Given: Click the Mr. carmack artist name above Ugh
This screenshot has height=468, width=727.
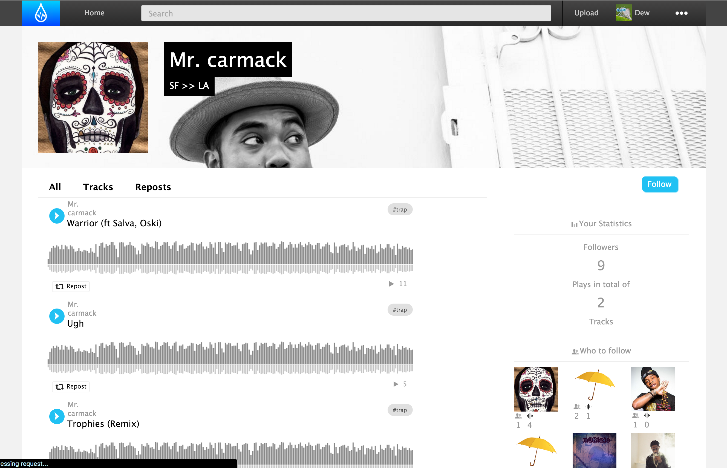Looking at the screenshot, I should coord(82,309).
